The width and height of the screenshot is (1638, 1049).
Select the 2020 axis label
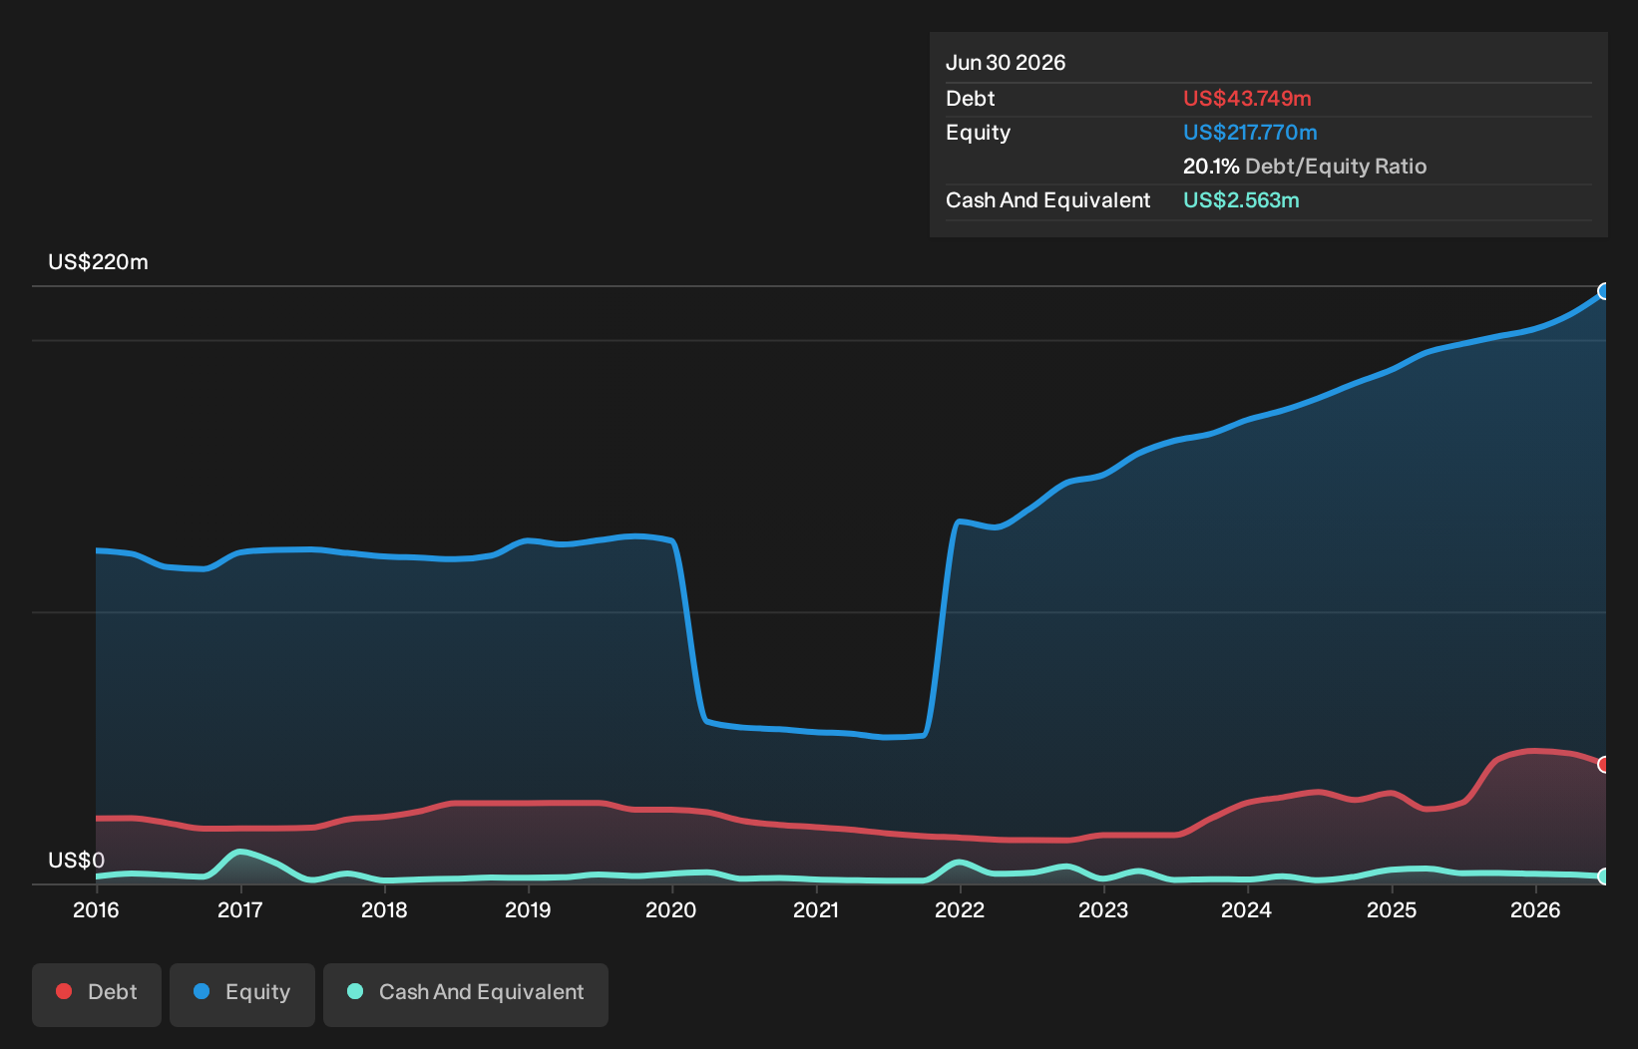(671, 910)
